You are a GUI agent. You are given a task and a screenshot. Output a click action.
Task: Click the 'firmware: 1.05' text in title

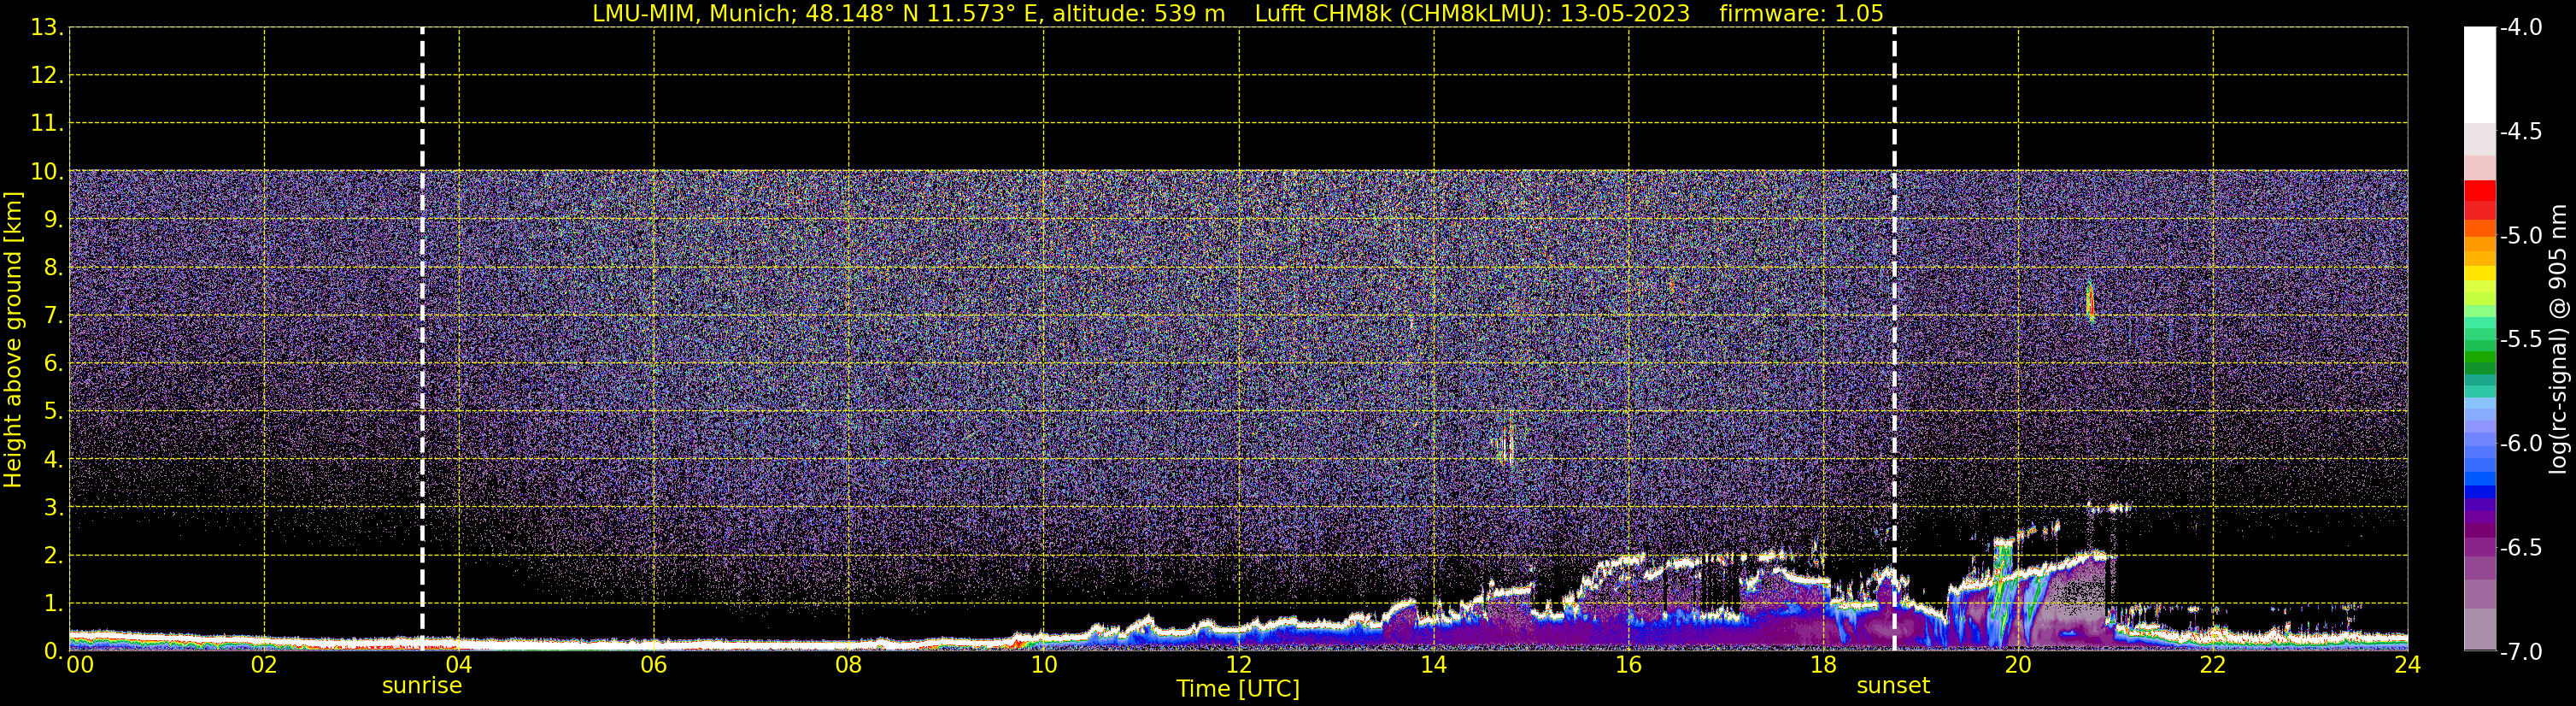(1801, 14)
